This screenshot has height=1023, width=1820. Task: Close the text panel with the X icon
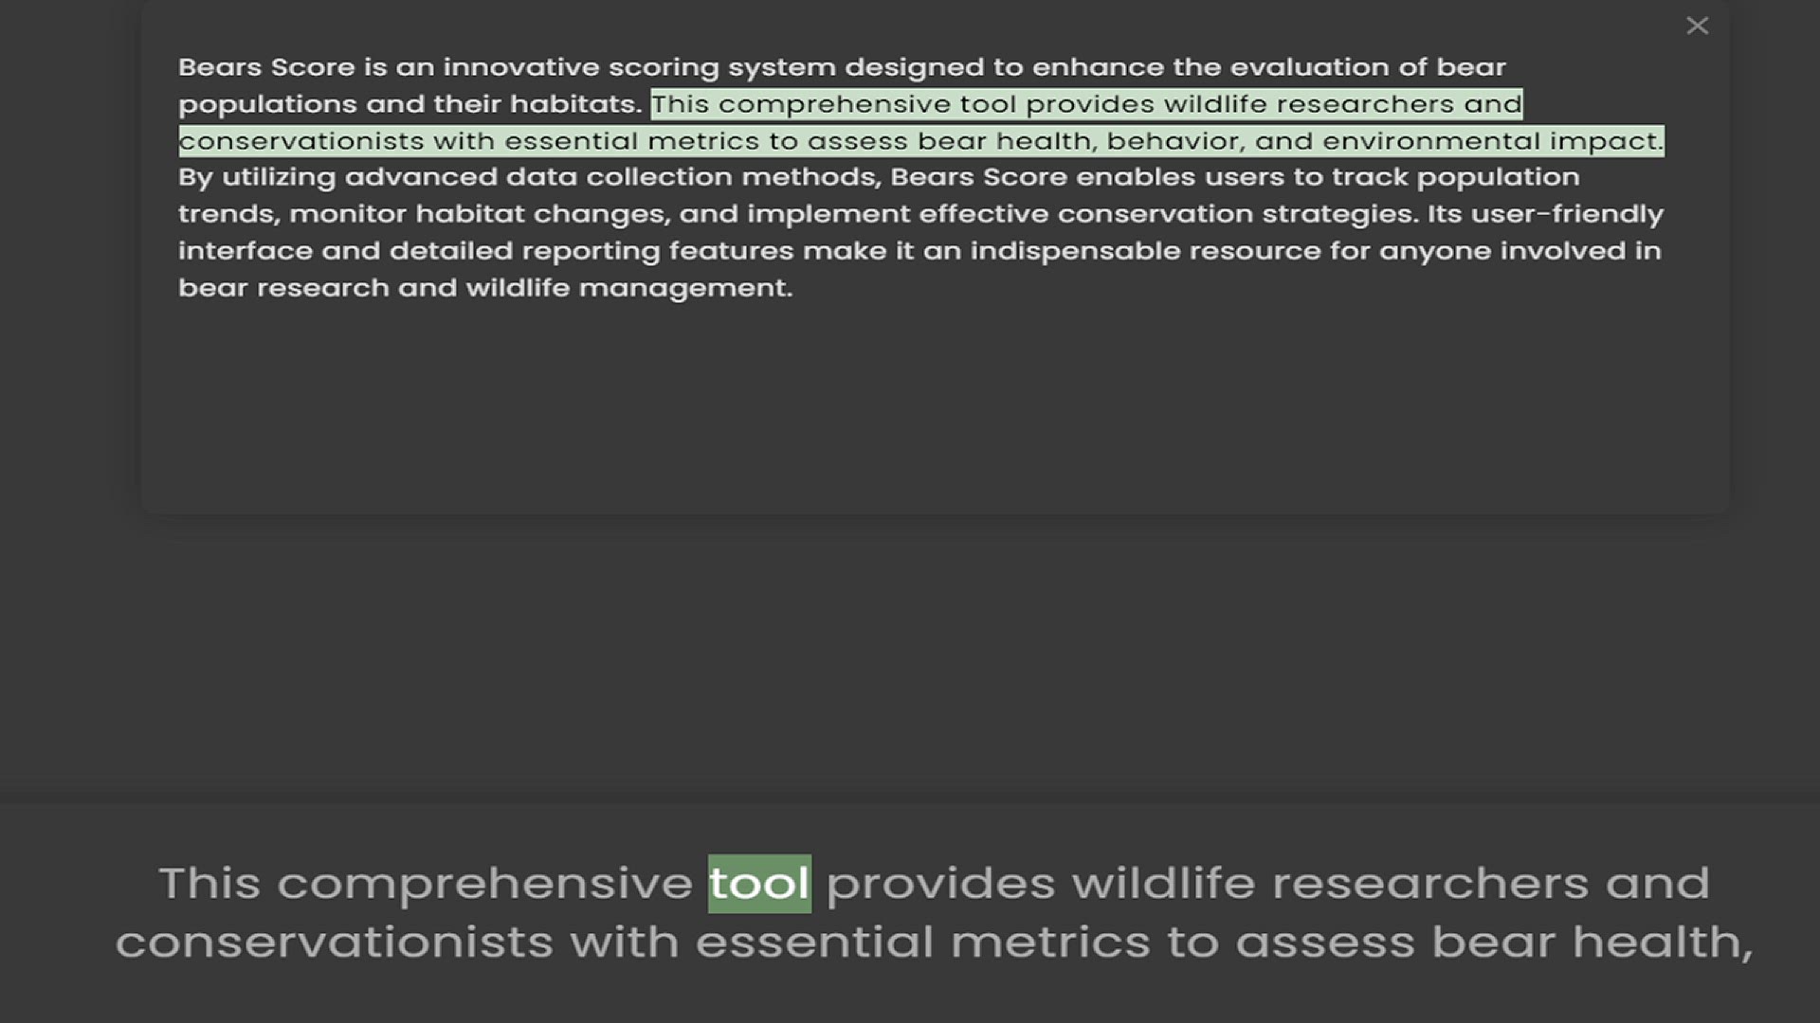(x=1697, y=27)
